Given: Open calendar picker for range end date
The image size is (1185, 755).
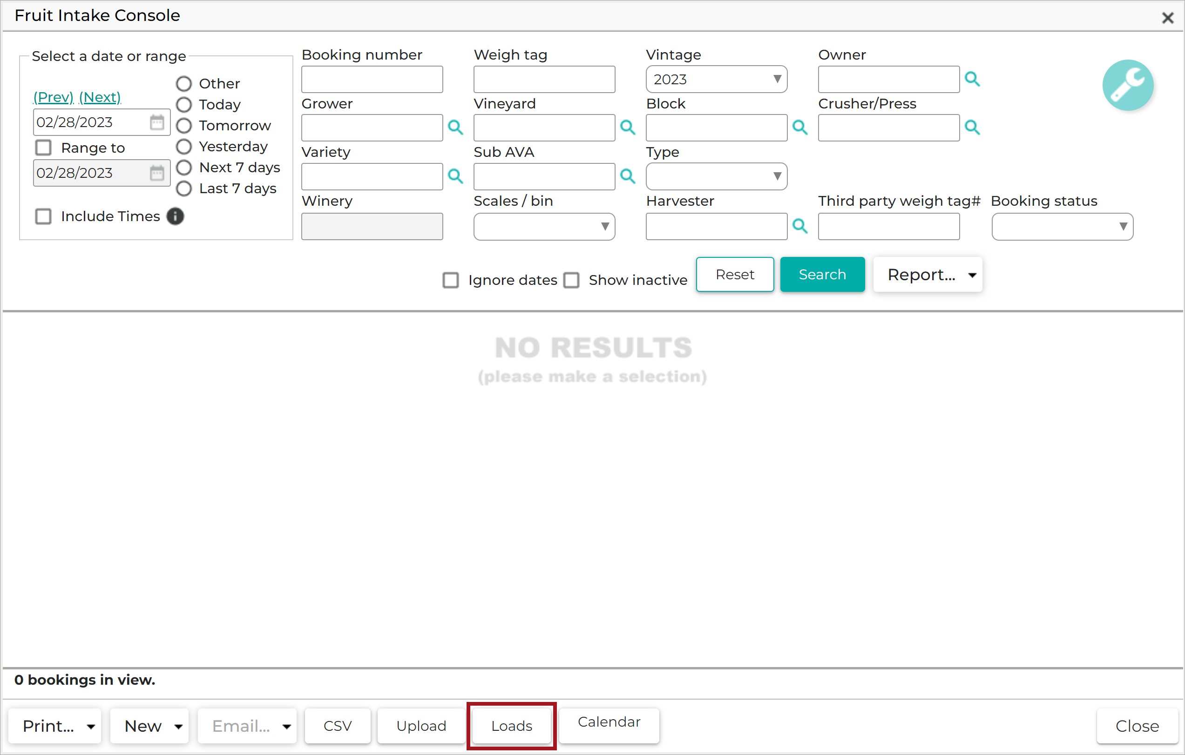Looking at the screenshot, I should pyautogui.click(x=157, y=173).
